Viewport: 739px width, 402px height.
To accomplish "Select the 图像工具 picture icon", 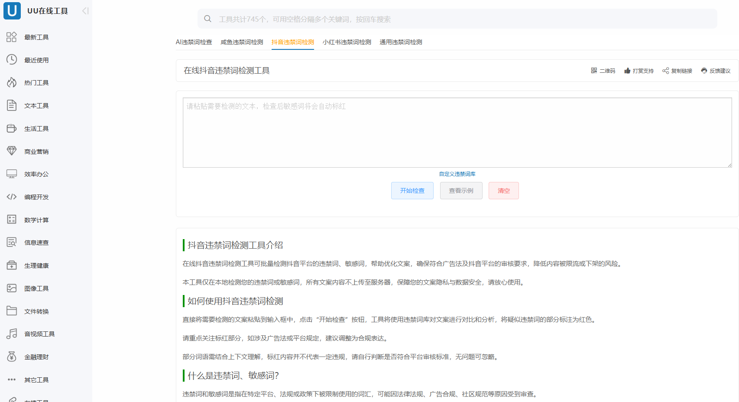I will (x=12, y=288).
